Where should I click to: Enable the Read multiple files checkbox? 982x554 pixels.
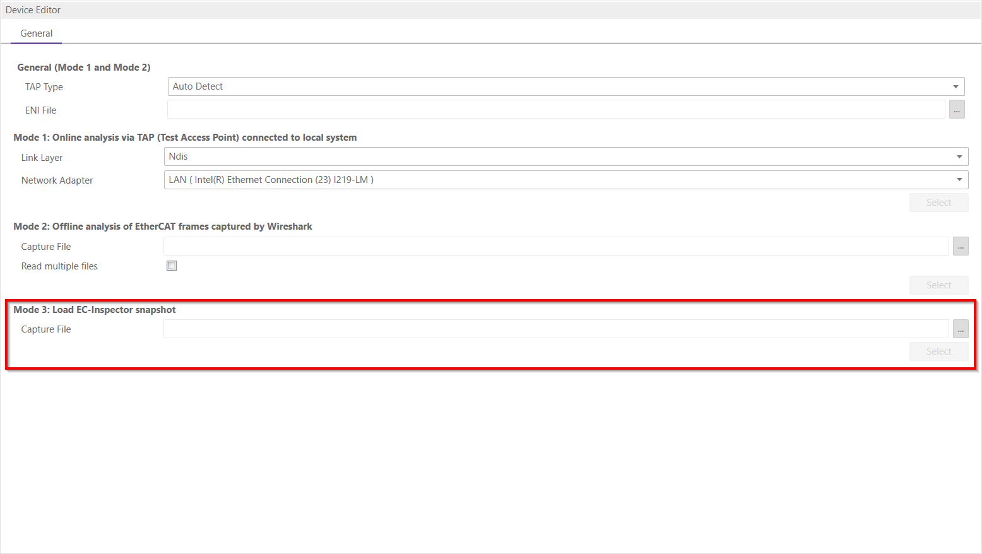(x=172, y=266)
